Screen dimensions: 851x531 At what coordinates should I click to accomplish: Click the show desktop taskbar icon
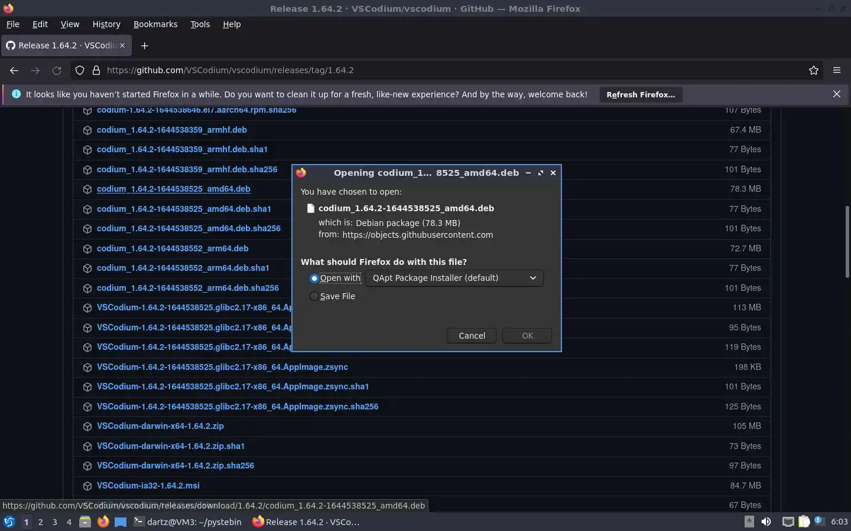pyautogui.click(x=121, y=522)
